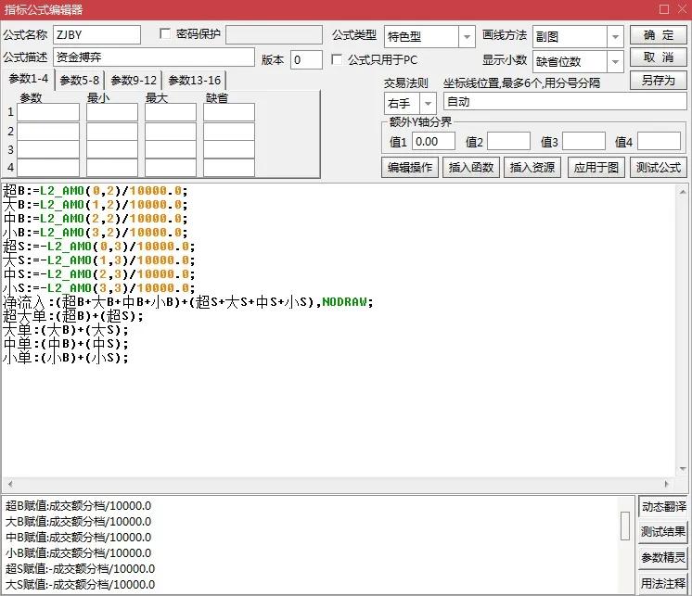The width and height of the screenshot is (692, 596).
Task: Click the 公式名称 input field
Action: [96, 35]
